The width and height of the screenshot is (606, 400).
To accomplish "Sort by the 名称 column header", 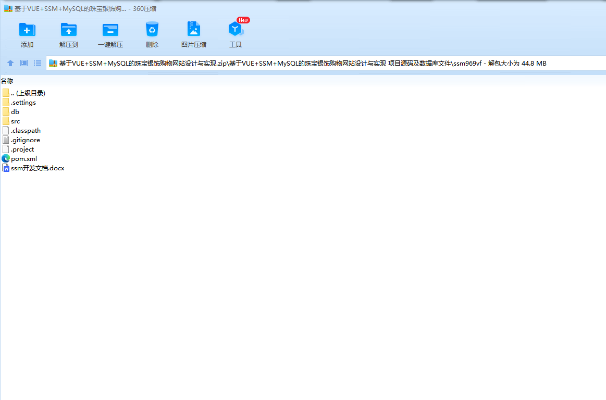I will click(x=7, y=81).
